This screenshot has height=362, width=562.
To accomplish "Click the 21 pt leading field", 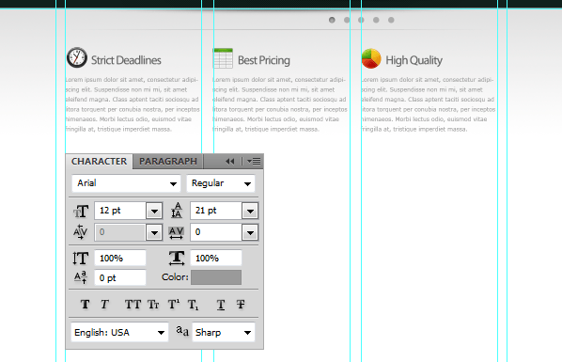I will point(216,211).
